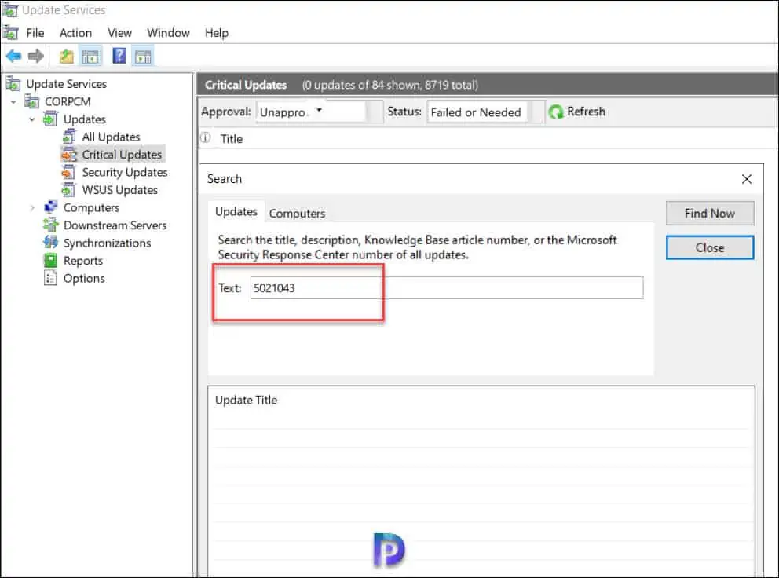Open the View menu

coord(119,33)
